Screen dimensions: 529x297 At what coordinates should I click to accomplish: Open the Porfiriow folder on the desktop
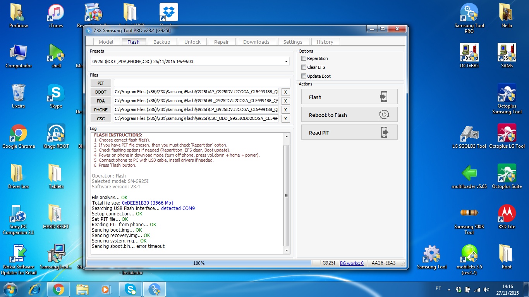[19, 16]
